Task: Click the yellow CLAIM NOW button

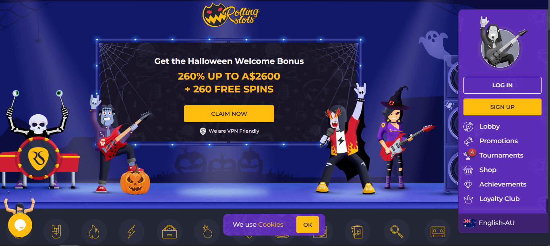Action: click(x=229, y=114)
